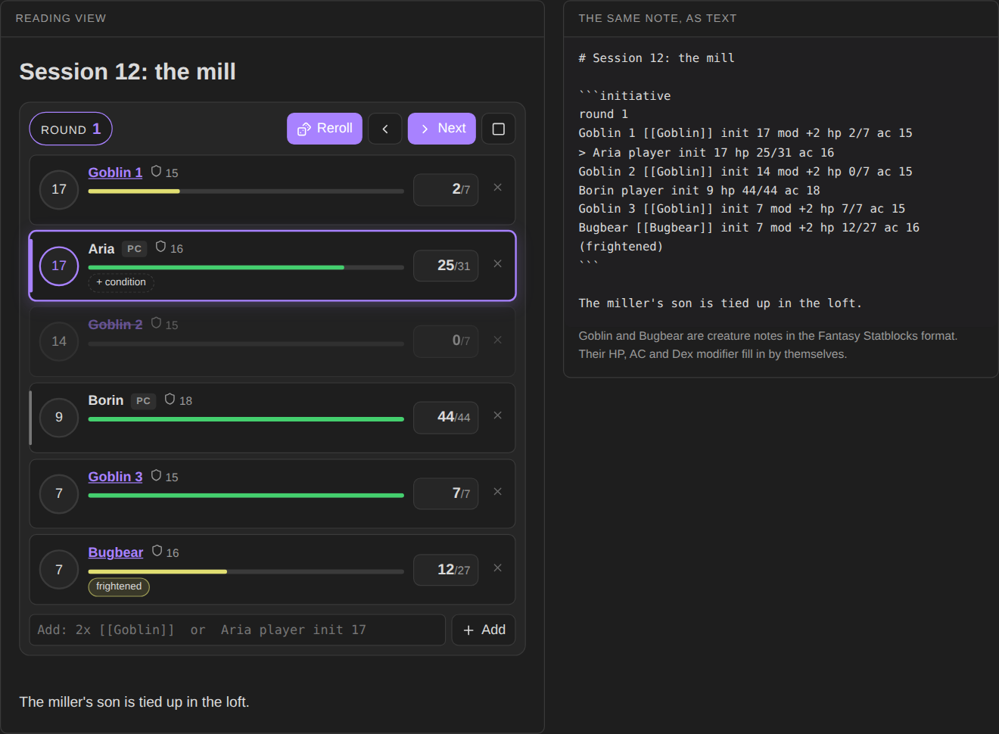
Task: Click Borin's armor class shield icon
Action: coord(170,400)
